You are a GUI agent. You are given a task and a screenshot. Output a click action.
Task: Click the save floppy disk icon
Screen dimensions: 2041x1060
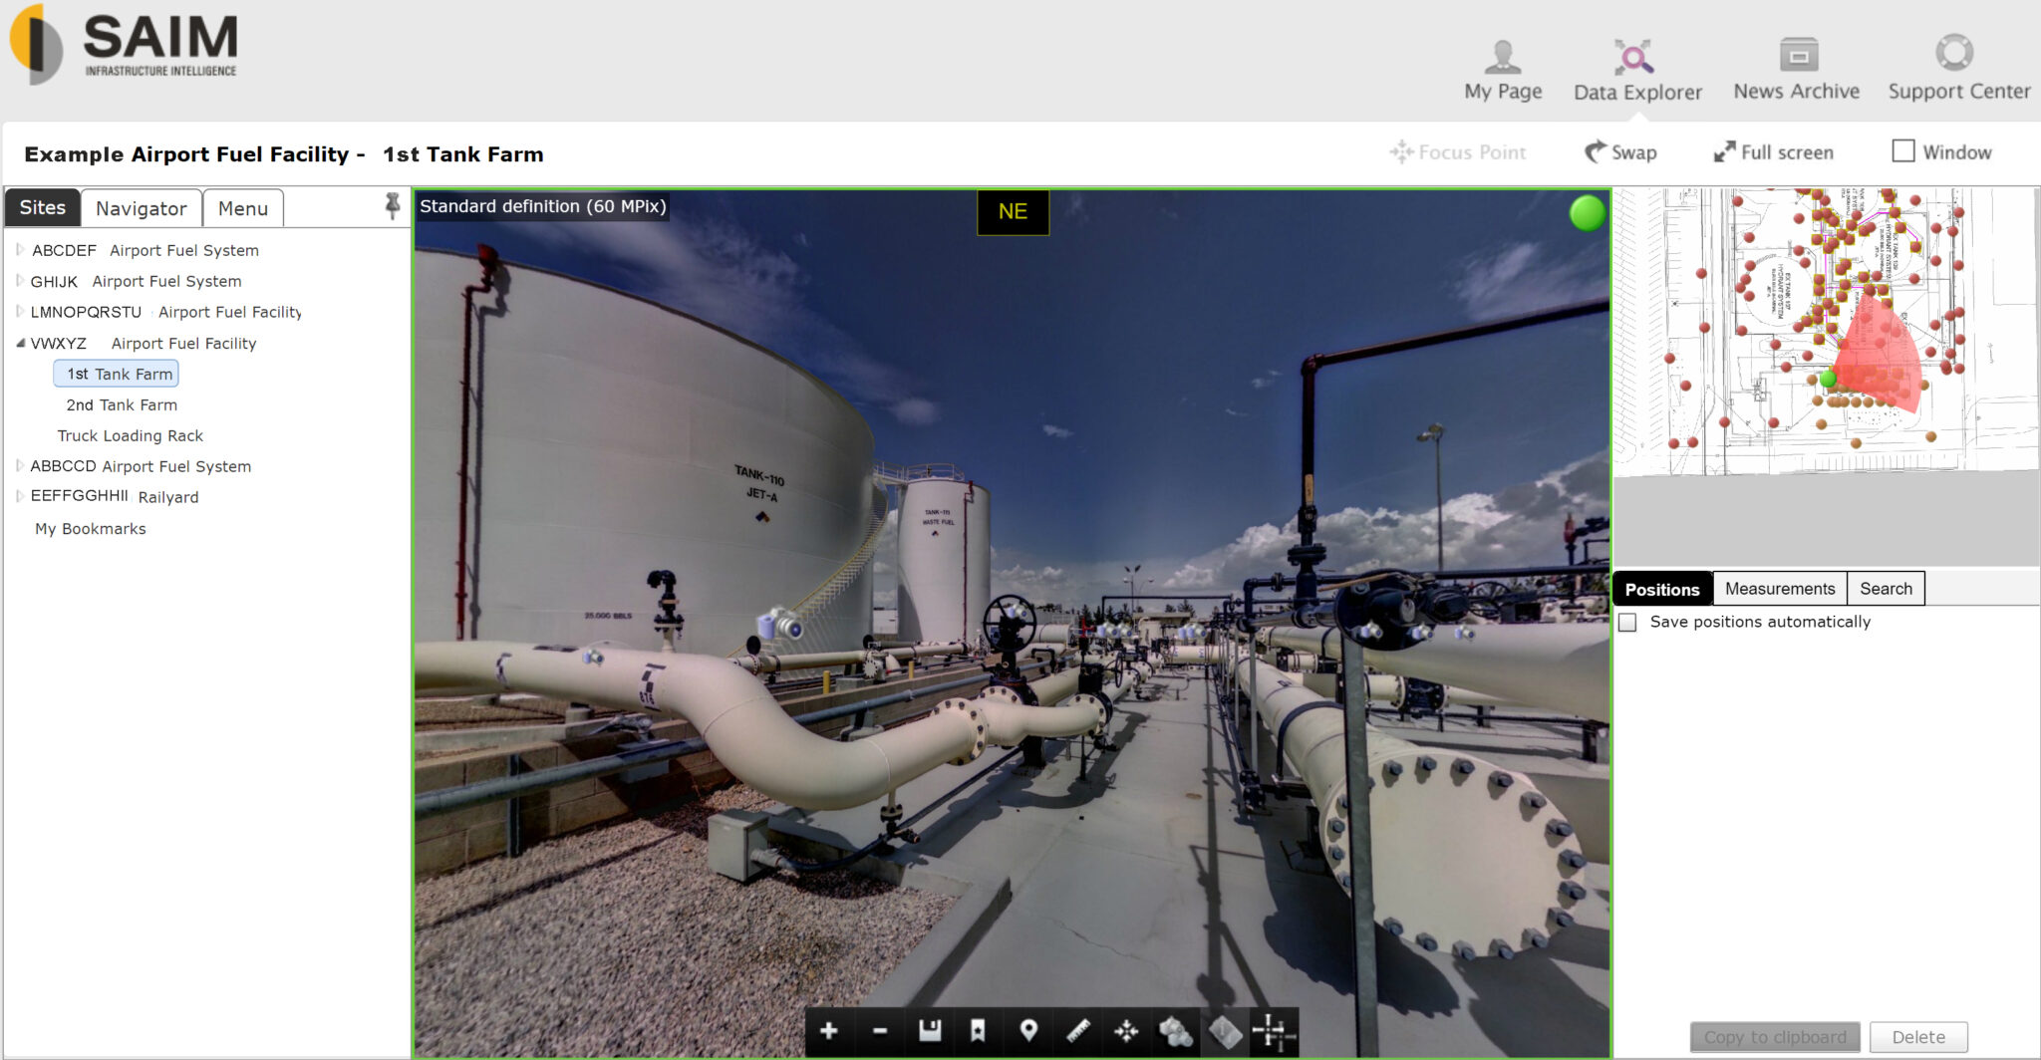pyautogui.click(x=929, y=1031)
